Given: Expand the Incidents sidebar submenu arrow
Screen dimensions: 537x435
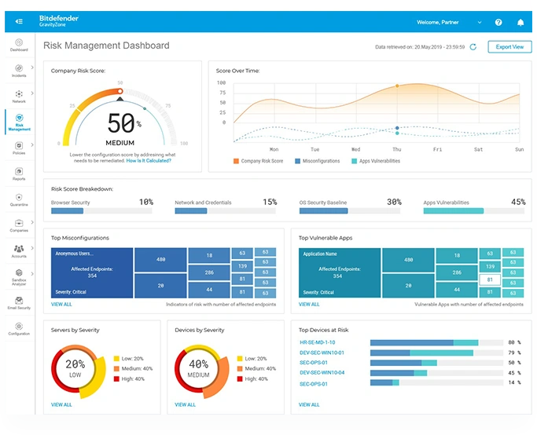Looking at the screenshot, I should click(x=32, y=70).
